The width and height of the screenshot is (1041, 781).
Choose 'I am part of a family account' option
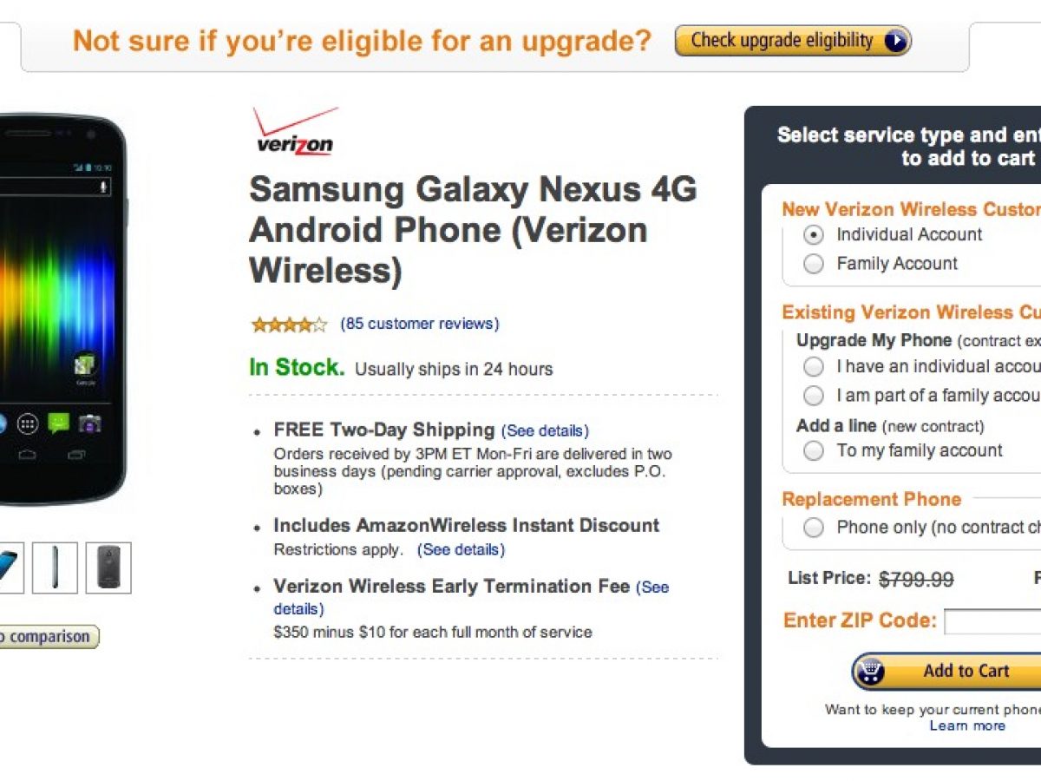814,396
